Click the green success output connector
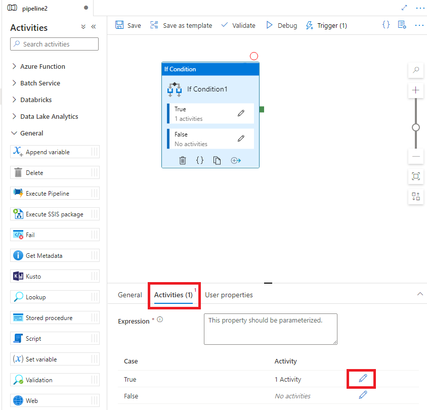This screenshot has height=410, width=427. 262,109
